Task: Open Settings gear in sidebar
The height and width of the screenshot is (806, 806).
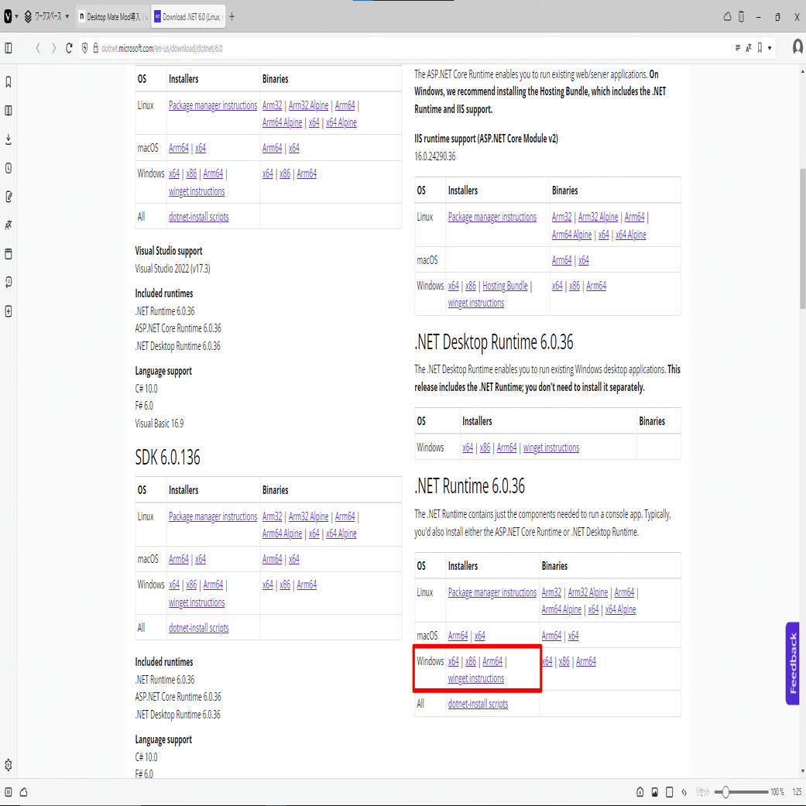Action: [x=9, y=765]
